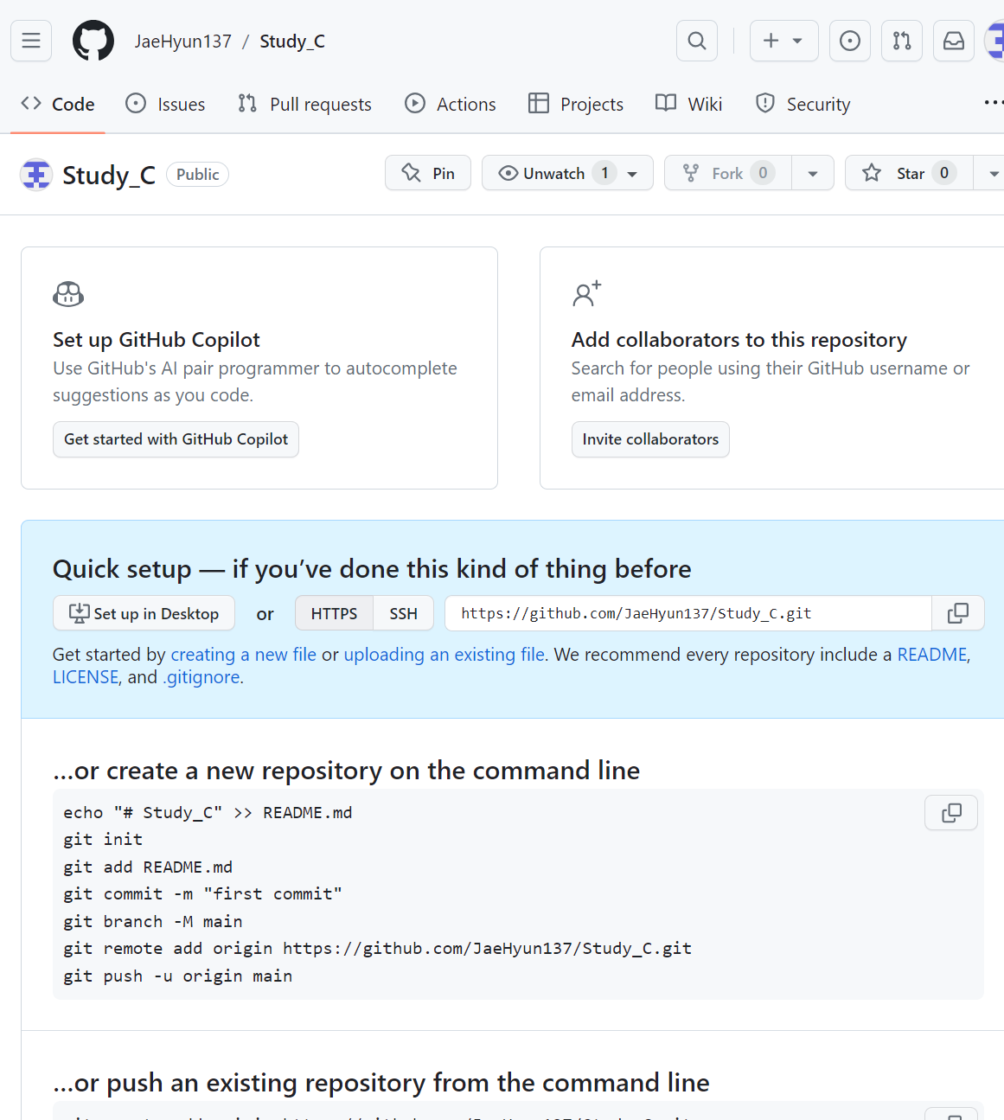The width and height of the screenshot is (1004, 1120).
Task: Open the create new plus menu
Action: point(783,41)
